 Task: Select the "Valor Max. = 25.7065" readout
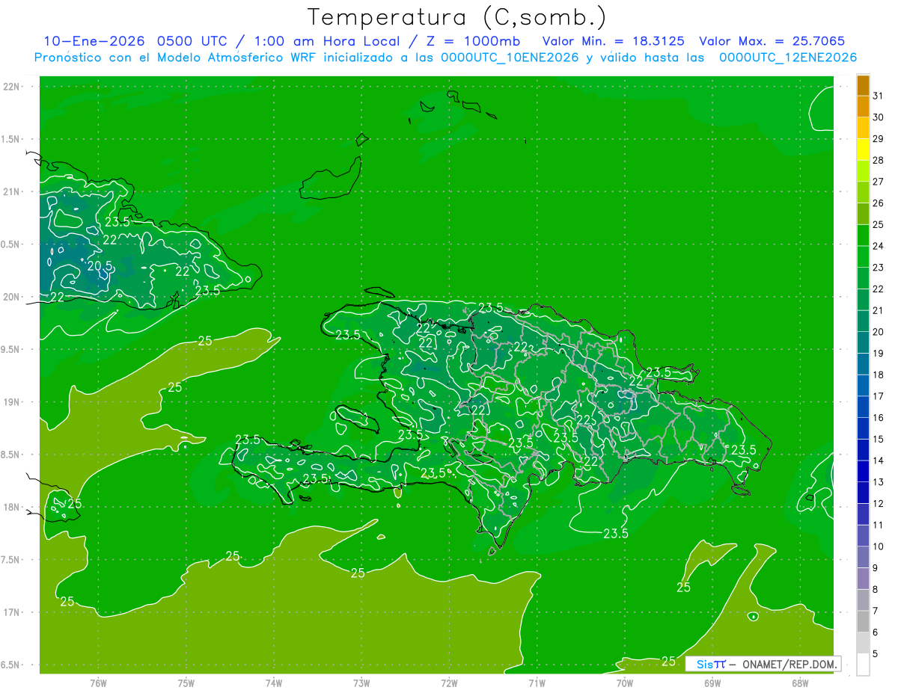[x=771, y=41]
